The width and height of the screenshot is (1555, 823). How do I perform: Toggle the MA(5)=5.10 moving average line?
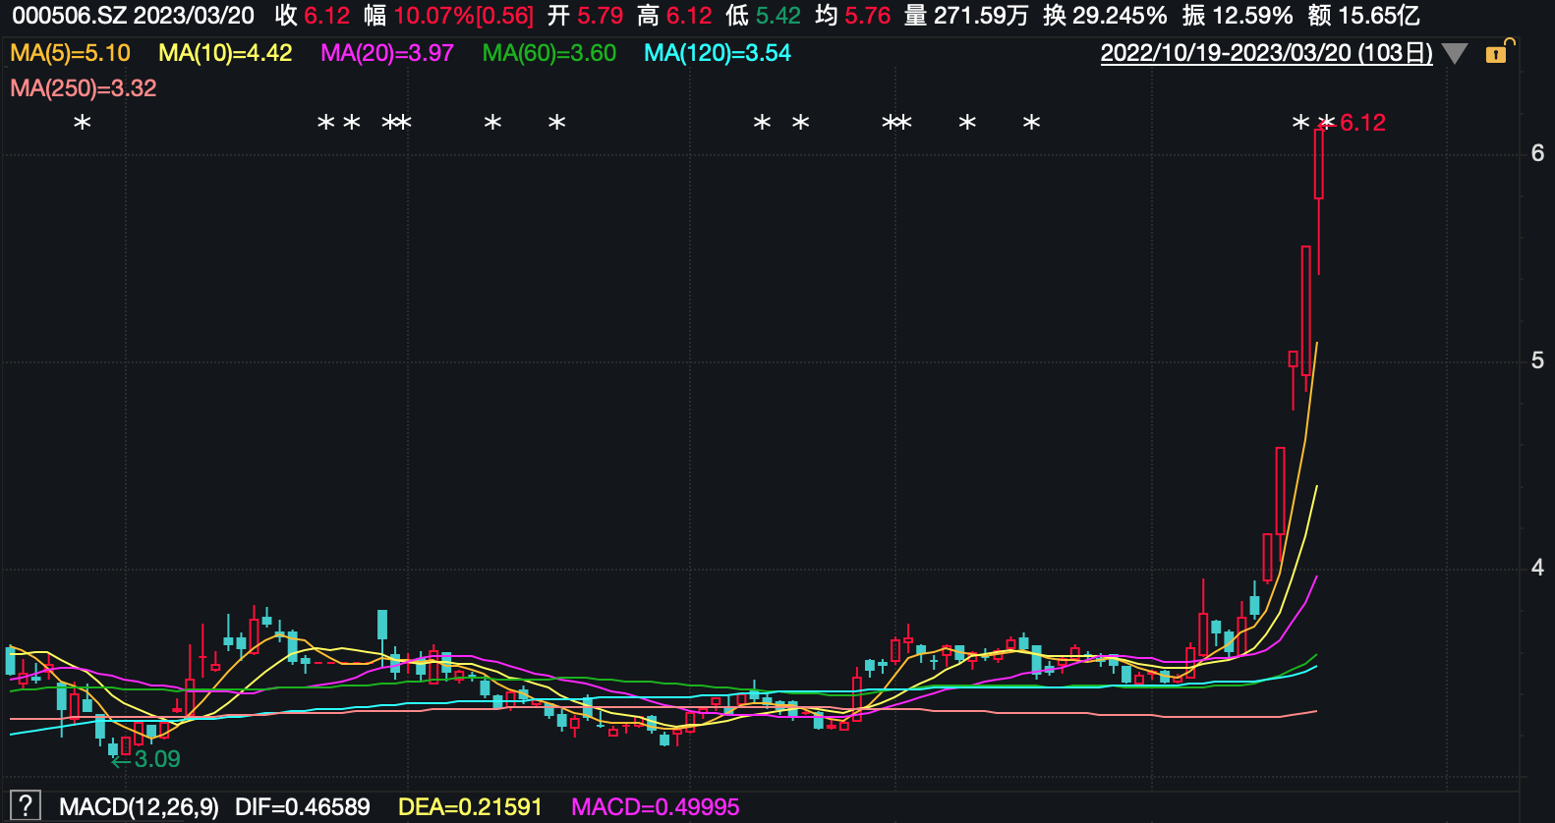click(x=70, y=53)
